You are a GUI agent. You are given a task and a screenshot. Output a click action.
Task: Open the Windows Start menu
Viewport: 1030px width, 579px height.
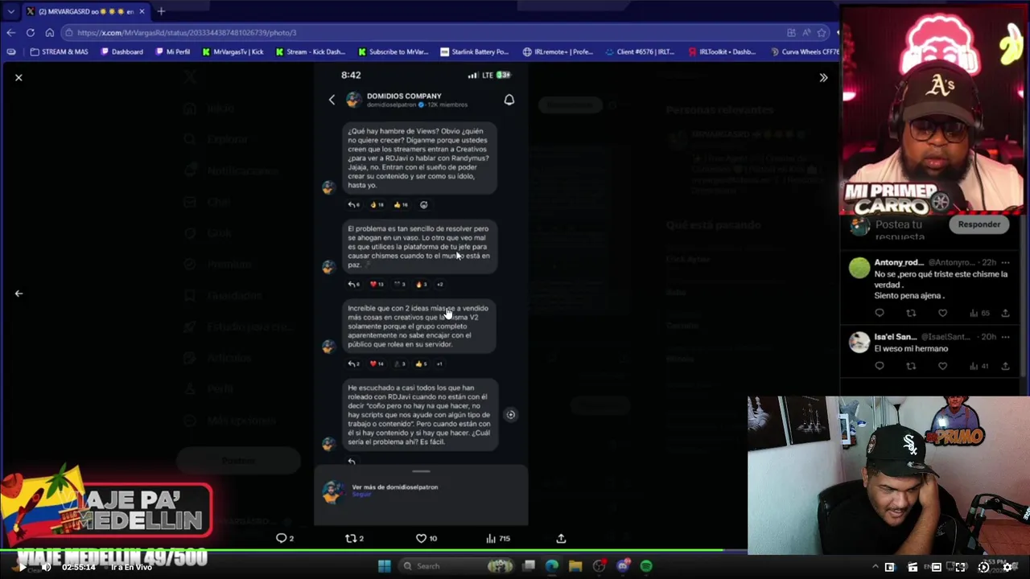click(384, 566)
